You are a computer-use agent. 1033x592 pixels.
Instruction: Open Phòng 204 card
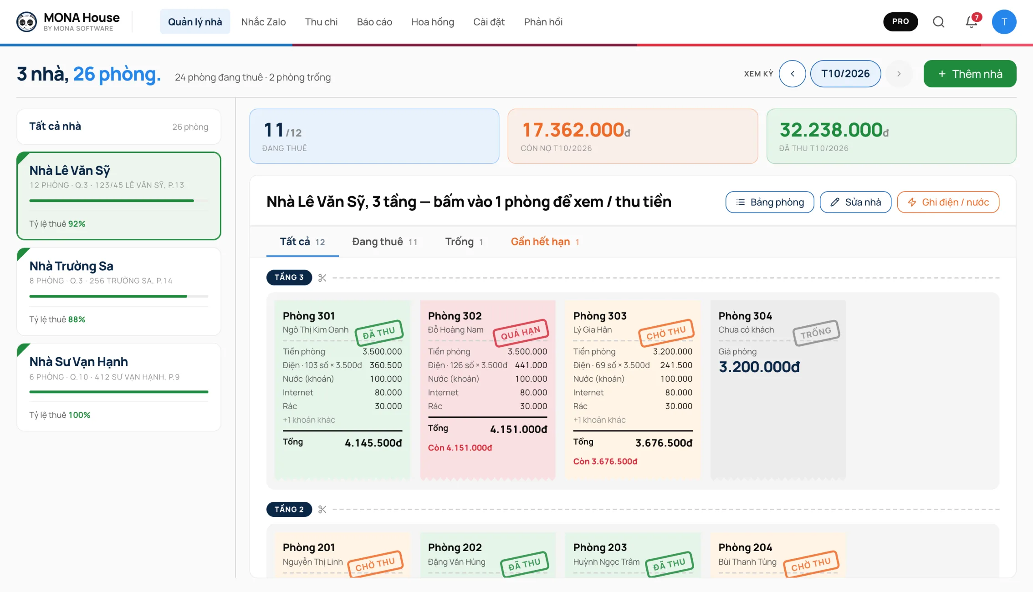coord(778,555)
